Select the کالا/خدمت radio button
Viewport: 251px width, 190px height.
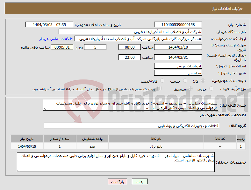pyautogui.click(x=162, y=81)
